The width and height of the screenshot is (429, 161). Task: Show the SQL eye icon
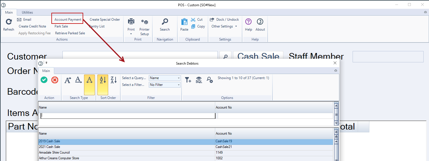pyautogui.click(x=199, y=80)
